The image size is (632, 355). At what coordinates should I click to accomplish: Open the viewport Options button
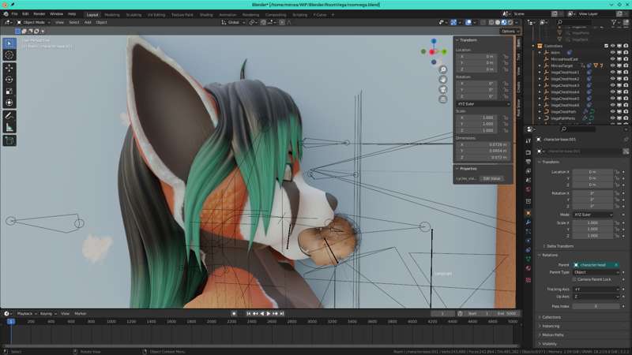tap(508, 32)
